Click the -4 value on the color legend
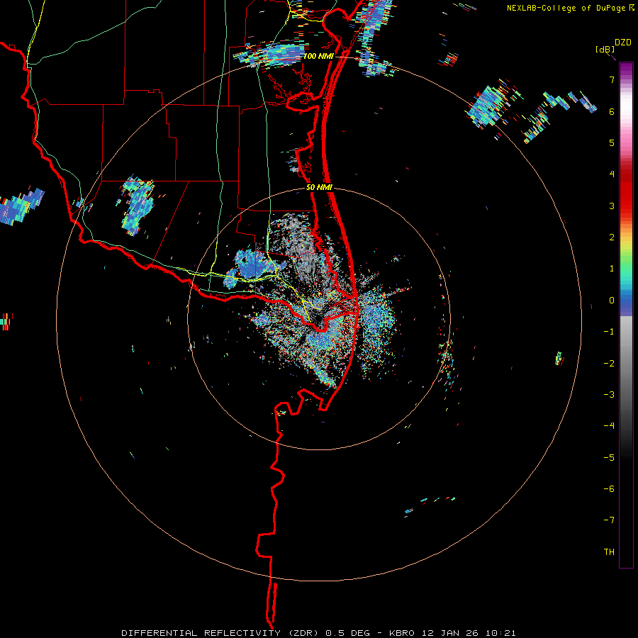The image size is (638, 638). click(609, 425)
